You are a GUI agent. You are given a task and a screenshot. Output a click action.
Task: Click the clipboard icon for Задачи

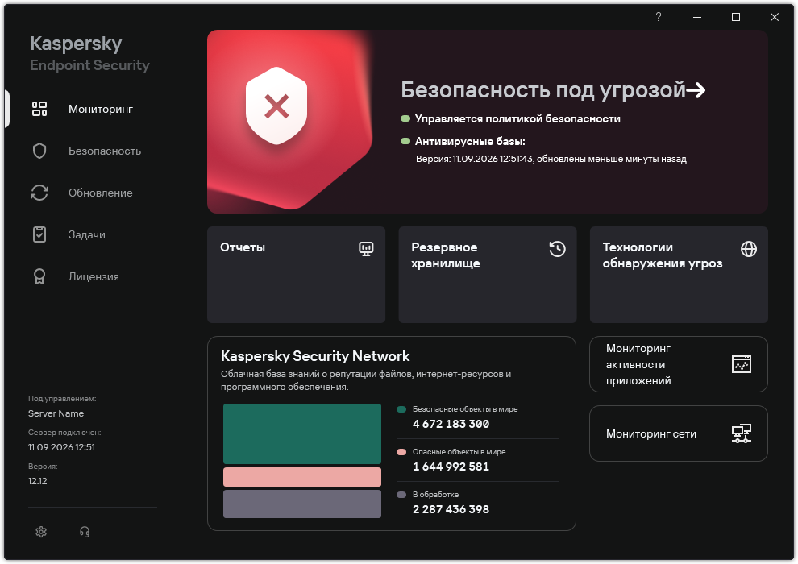coord(39,234)
